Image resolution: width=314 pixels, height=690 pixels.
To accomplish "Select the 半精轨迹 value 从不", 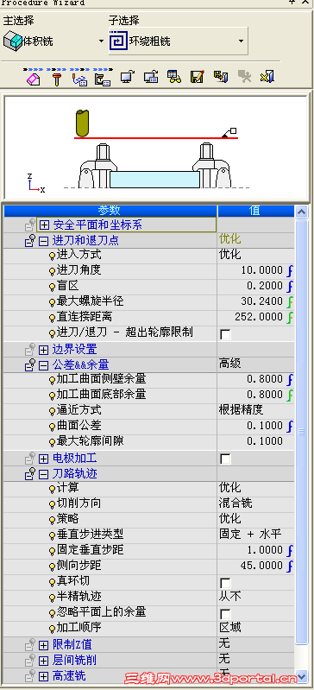I will click(230, 596).
